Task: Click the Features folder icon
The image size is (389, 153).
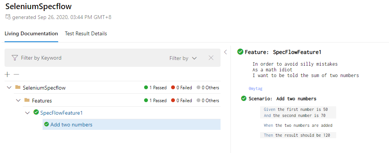Action: click(x=27, y=100)
